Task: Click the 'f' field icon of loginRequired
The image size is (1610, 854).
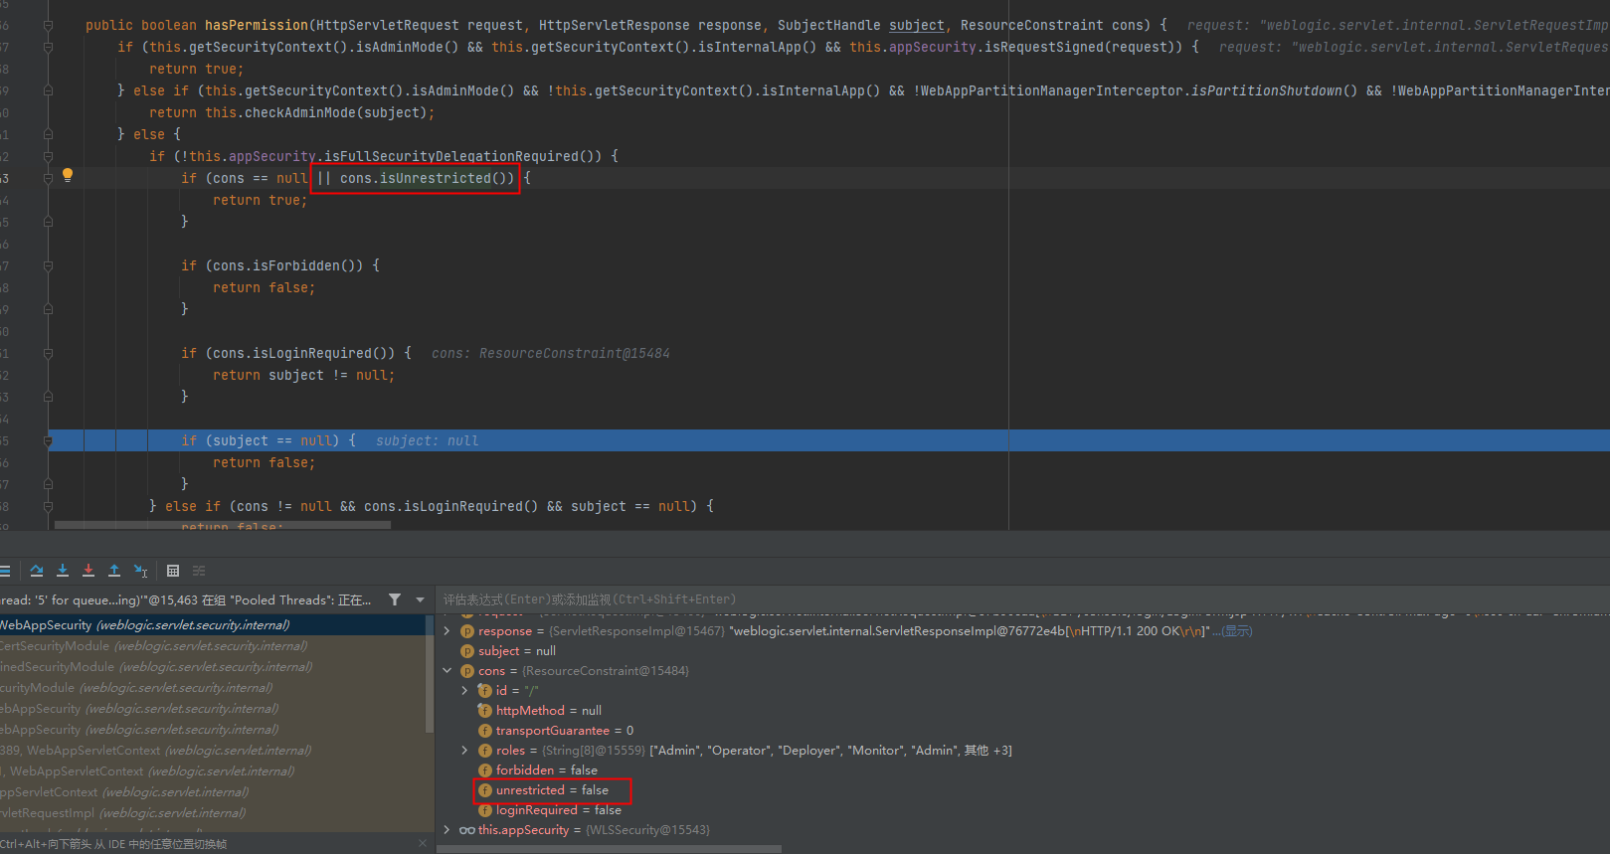Action: (x=485, y=810)
